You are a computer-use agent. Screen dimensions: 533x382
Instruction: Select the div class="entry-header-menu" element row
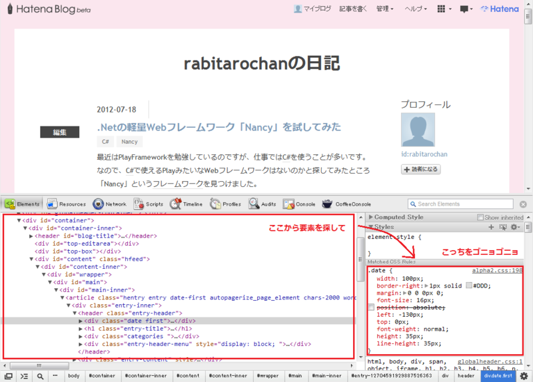[197, 344]
